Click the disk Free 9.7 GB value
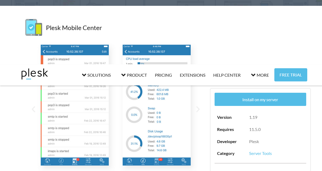 coord(161,146)
